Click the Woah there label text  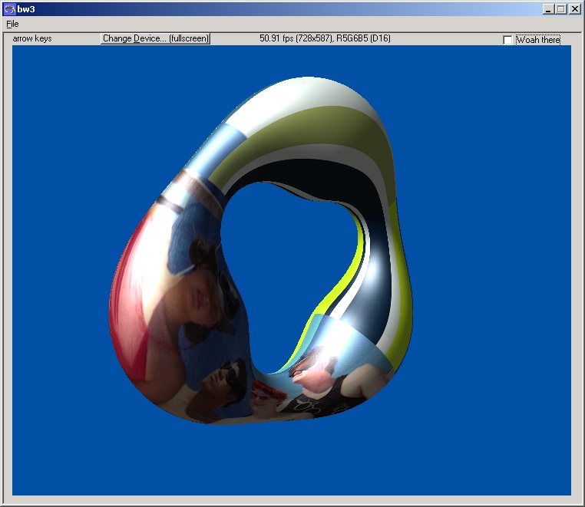537,40
